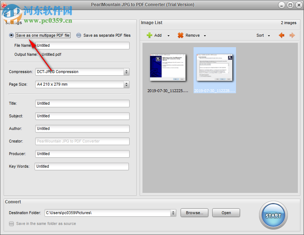
Task: Enable Save in the same folder as source
Action: [11, 223]
